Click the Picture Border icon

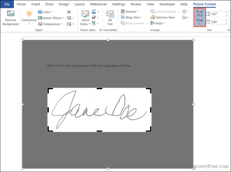[94, 12]
